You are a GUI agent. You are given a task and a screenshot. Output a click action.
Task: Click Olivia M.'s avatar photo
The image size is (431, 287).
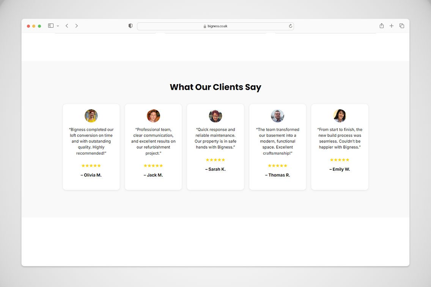[x=91, y=116]
